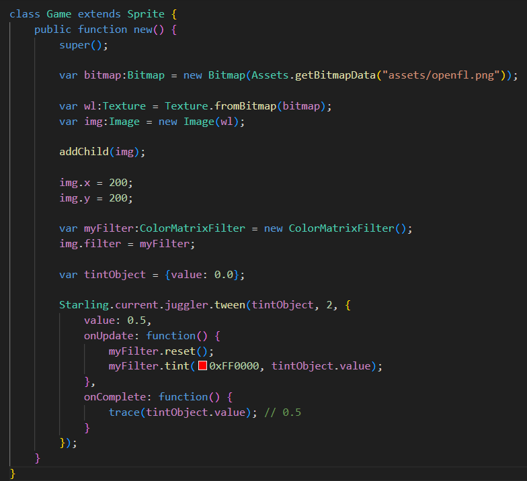Click the green // 0.5 comment
This screenshot has height=481, width=527.
click(282, 412)
